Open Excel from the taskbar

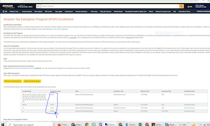140,125
